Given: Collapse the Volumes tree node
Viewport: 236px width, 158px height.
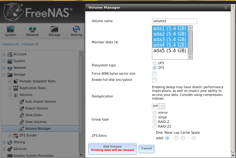Looking at the screenshot, I should [10, 95].
